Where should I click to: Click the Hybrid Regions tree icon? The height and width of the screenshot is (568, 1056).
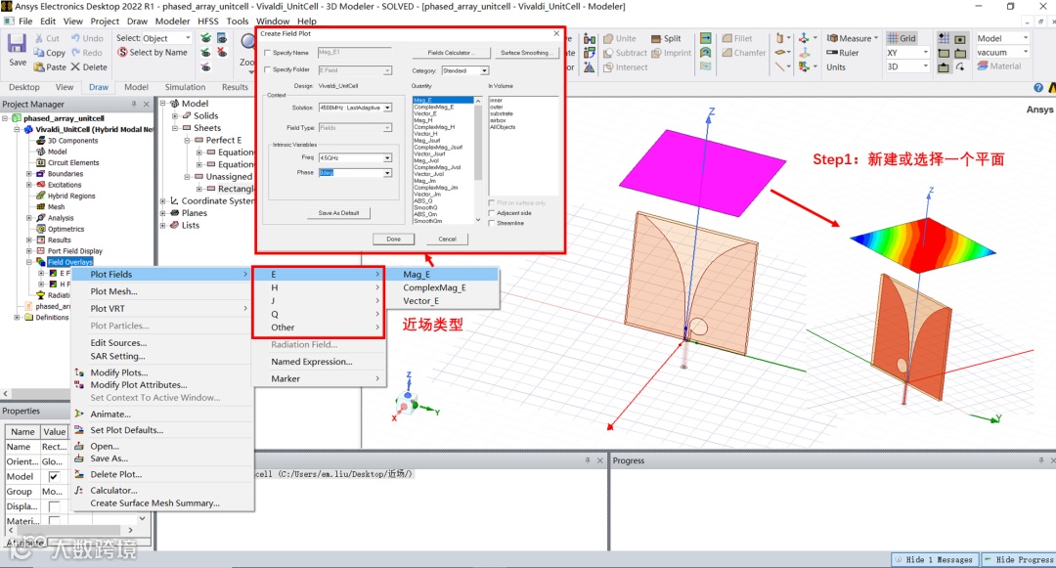tap(40, 196)
